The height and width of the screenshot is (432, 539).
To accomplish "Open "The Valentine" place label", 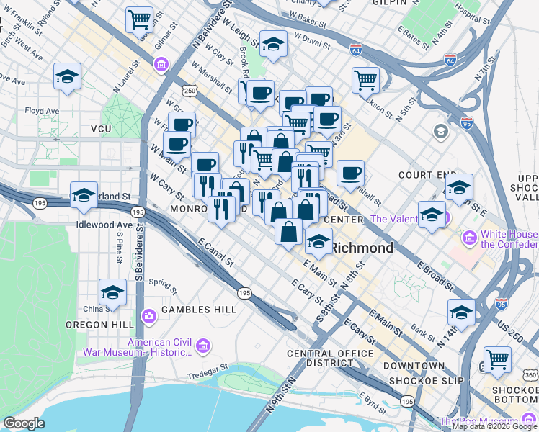I will pyautogui.click(x=393, y=219).
